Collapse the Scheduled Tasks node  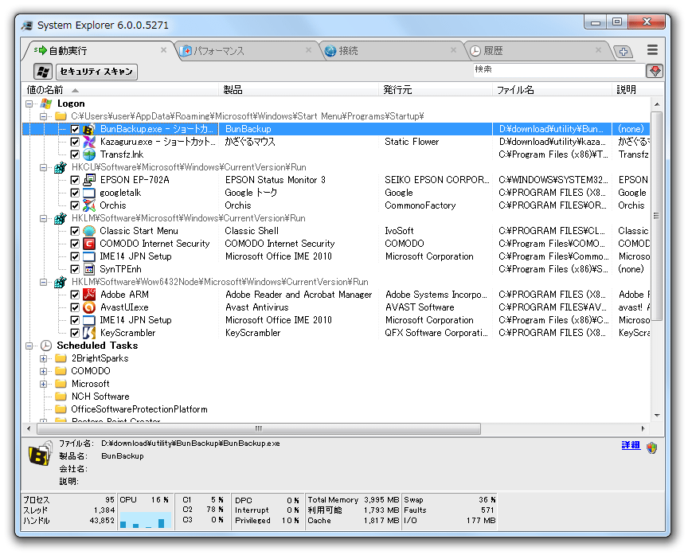(29, 346)
